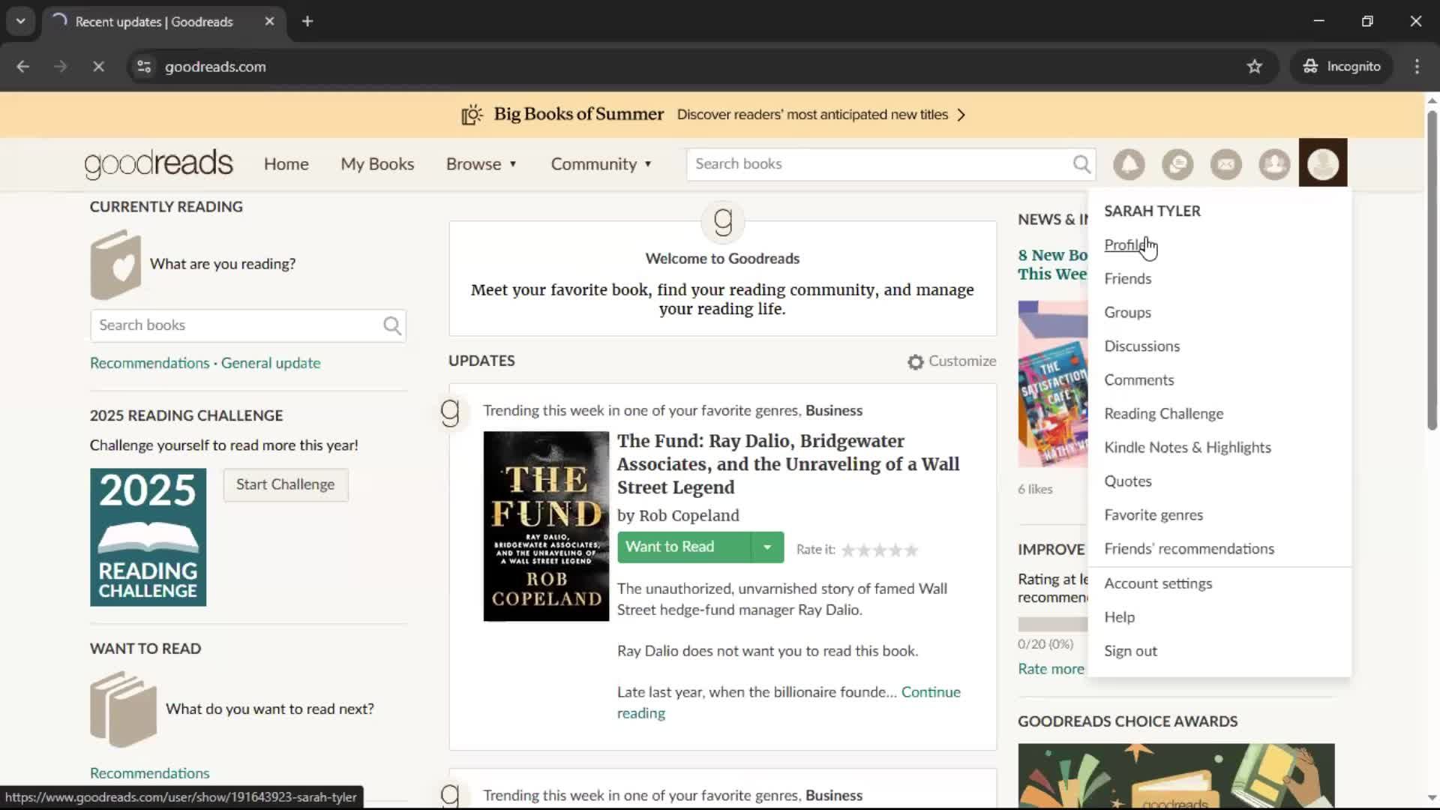The height and width of the screenshot is (810, 1440).
Task: Open The Fund book cover thumbnail
Action: pyautogui.click(x=546, y=526)
